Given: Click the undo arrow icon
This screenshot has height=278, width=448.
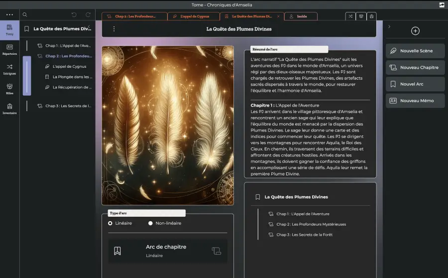Looking at the screenshot, I should click(x=74, y=14).
